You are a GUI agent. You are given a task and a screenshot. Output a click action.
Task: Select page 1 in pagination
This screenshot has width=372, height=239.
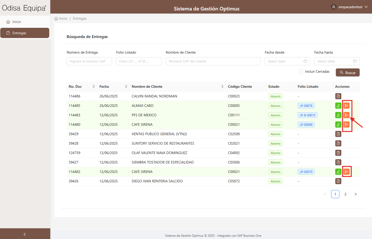click(x=335, y=194)
